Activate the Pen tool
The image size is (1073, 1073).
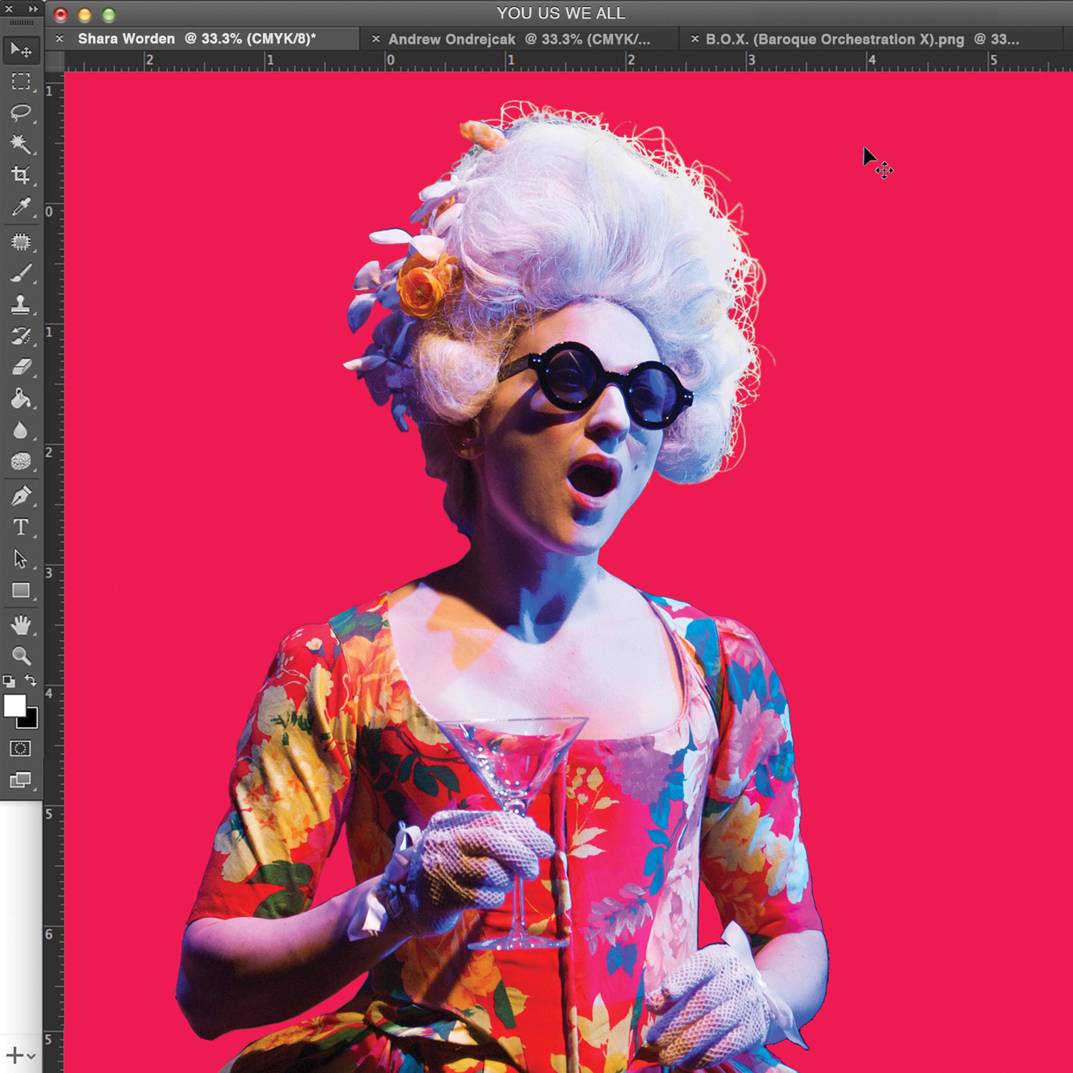pyautogui.click(x=21, y=495)
